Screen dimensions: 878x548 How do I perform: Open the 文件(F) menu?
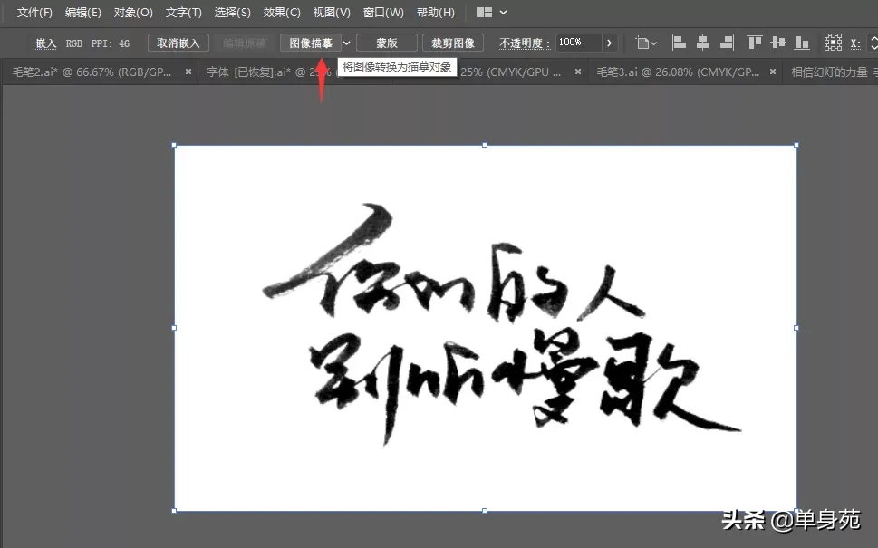(x=34, y=13)
